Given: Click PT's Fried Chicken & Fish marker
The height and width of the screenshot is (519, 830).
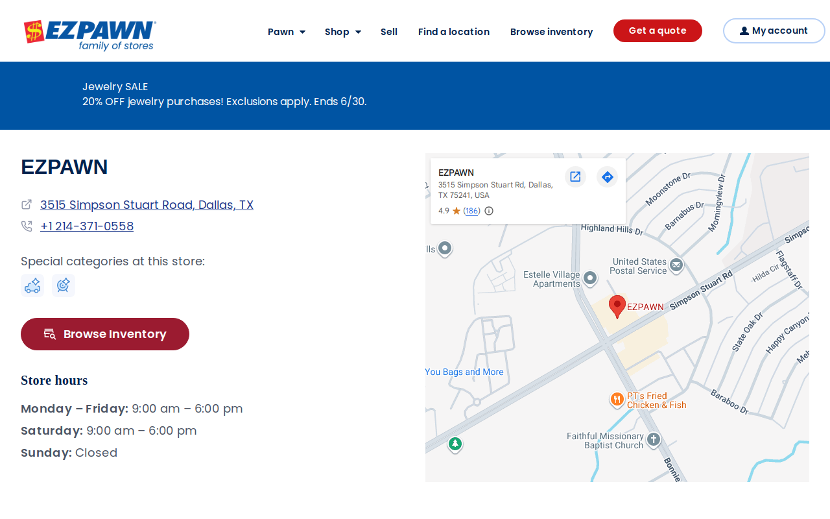Looking at the screenshot, I should 617,400.
